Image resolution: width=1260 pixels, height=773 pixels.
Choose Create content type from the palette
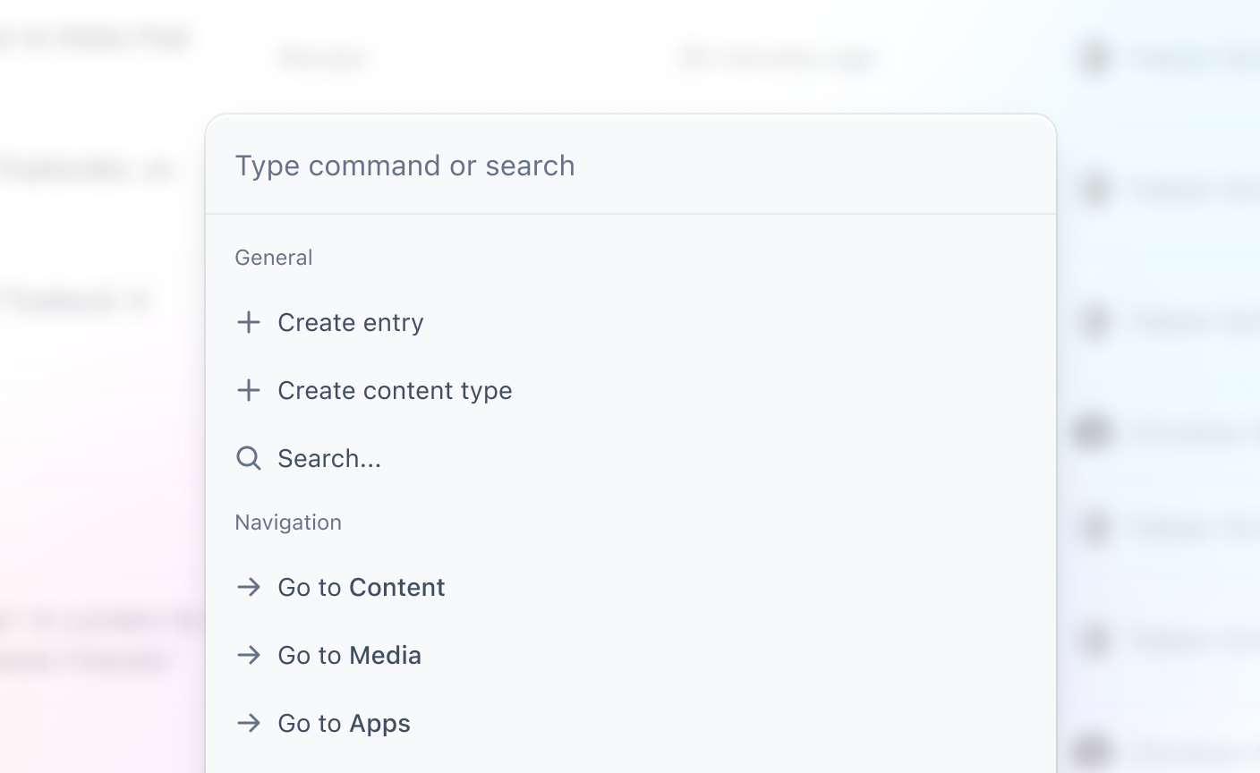395,390
